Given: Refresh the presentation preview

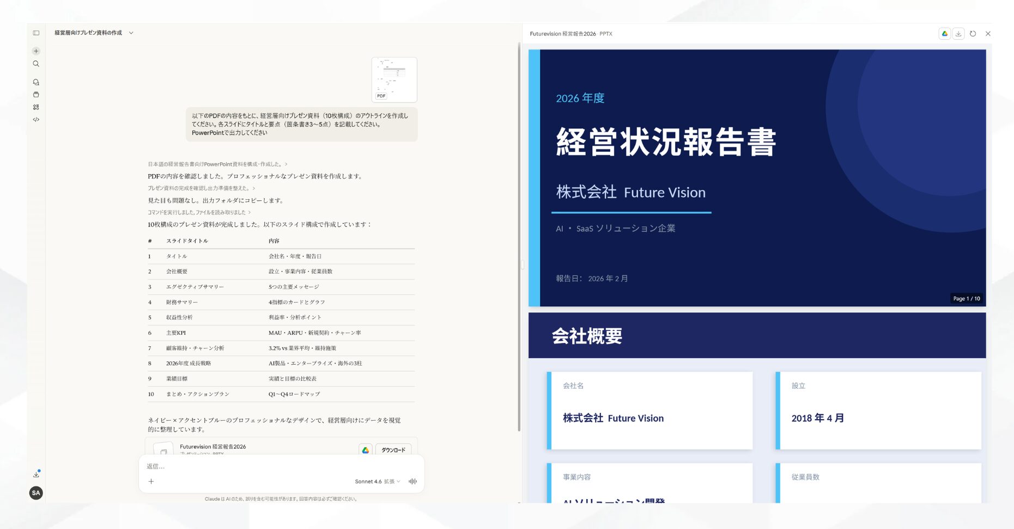Looking at the screenshot, I should 973,33.
